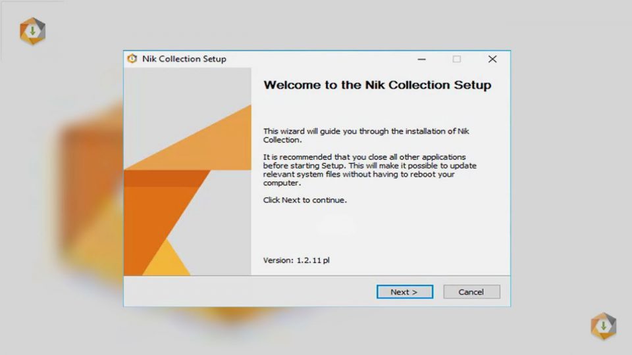Click the paragraph starting "It is recommended that"
This screenshot has height=355, width=632.
pyautogui.click(x=369, y=170)
